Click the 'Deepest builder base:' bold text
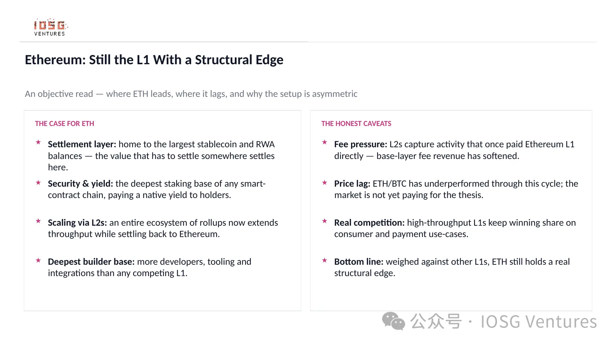The width and height of the screenshot is (616, 346). [x=91, y=262]
